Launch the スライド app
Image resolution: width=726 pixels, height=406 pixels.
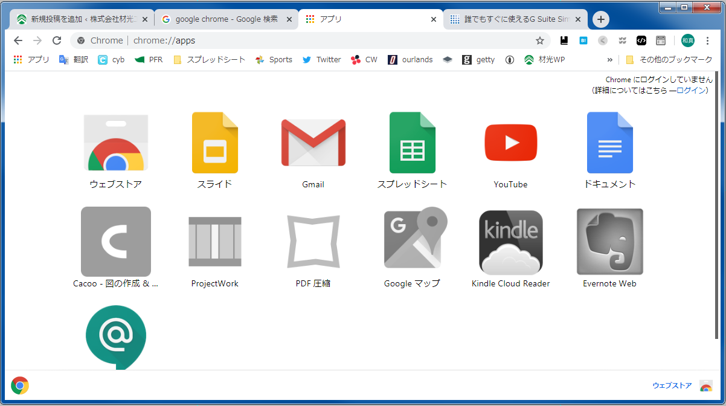[215, 143]
